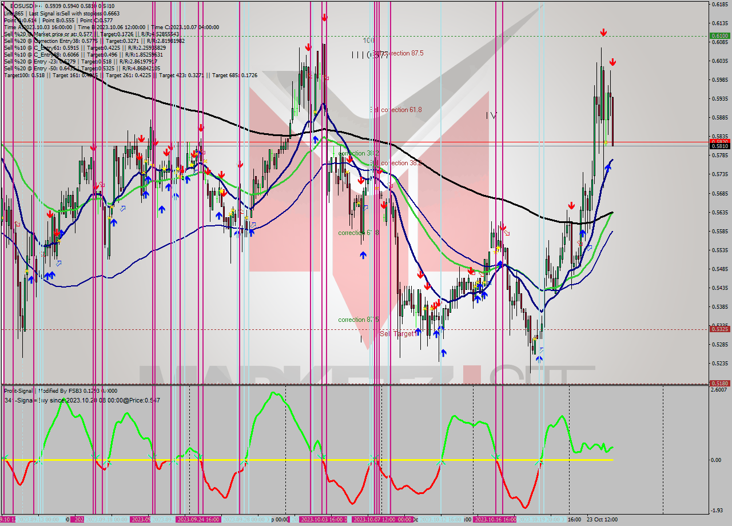This screenshot has height=526, width=732.
Task: Select the 0.5810 price tag on the right scale
Action: tap(719, 146)
